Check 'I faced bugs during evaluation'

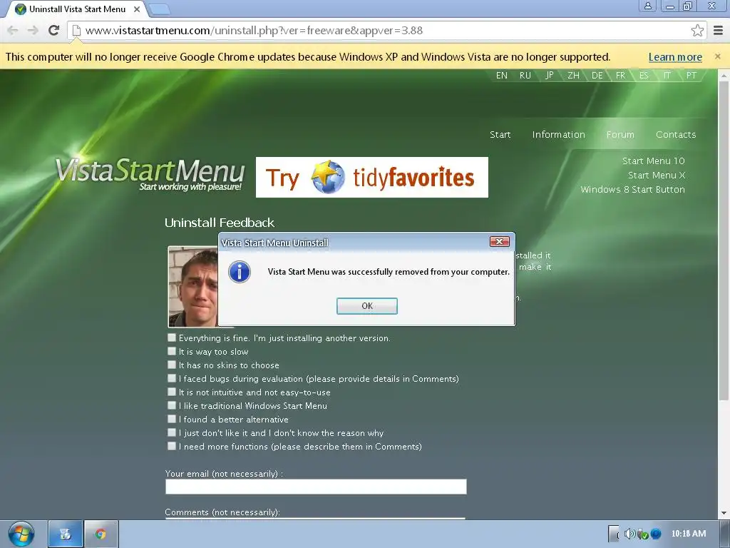[x=172, y=378]
